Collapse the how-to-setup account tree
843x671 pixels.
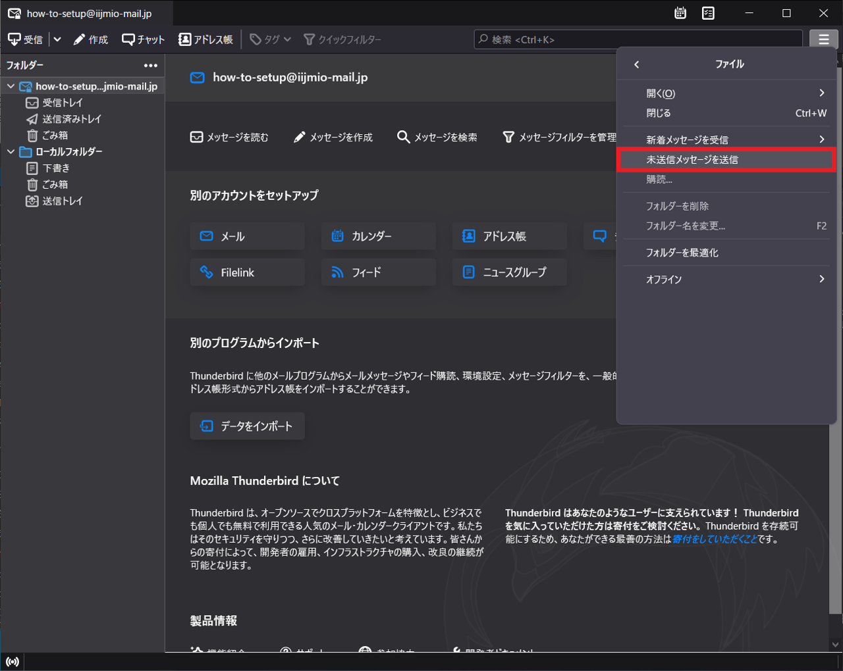point(11,86)
